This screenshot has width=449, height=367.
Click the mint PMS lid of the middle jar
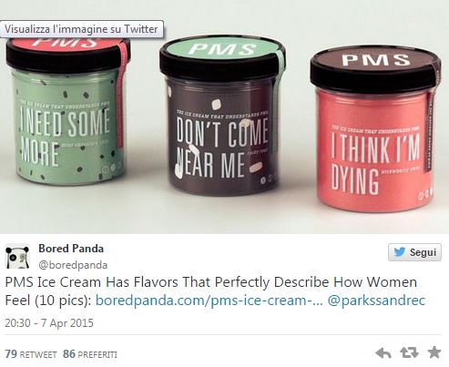[x=222, y=50]
